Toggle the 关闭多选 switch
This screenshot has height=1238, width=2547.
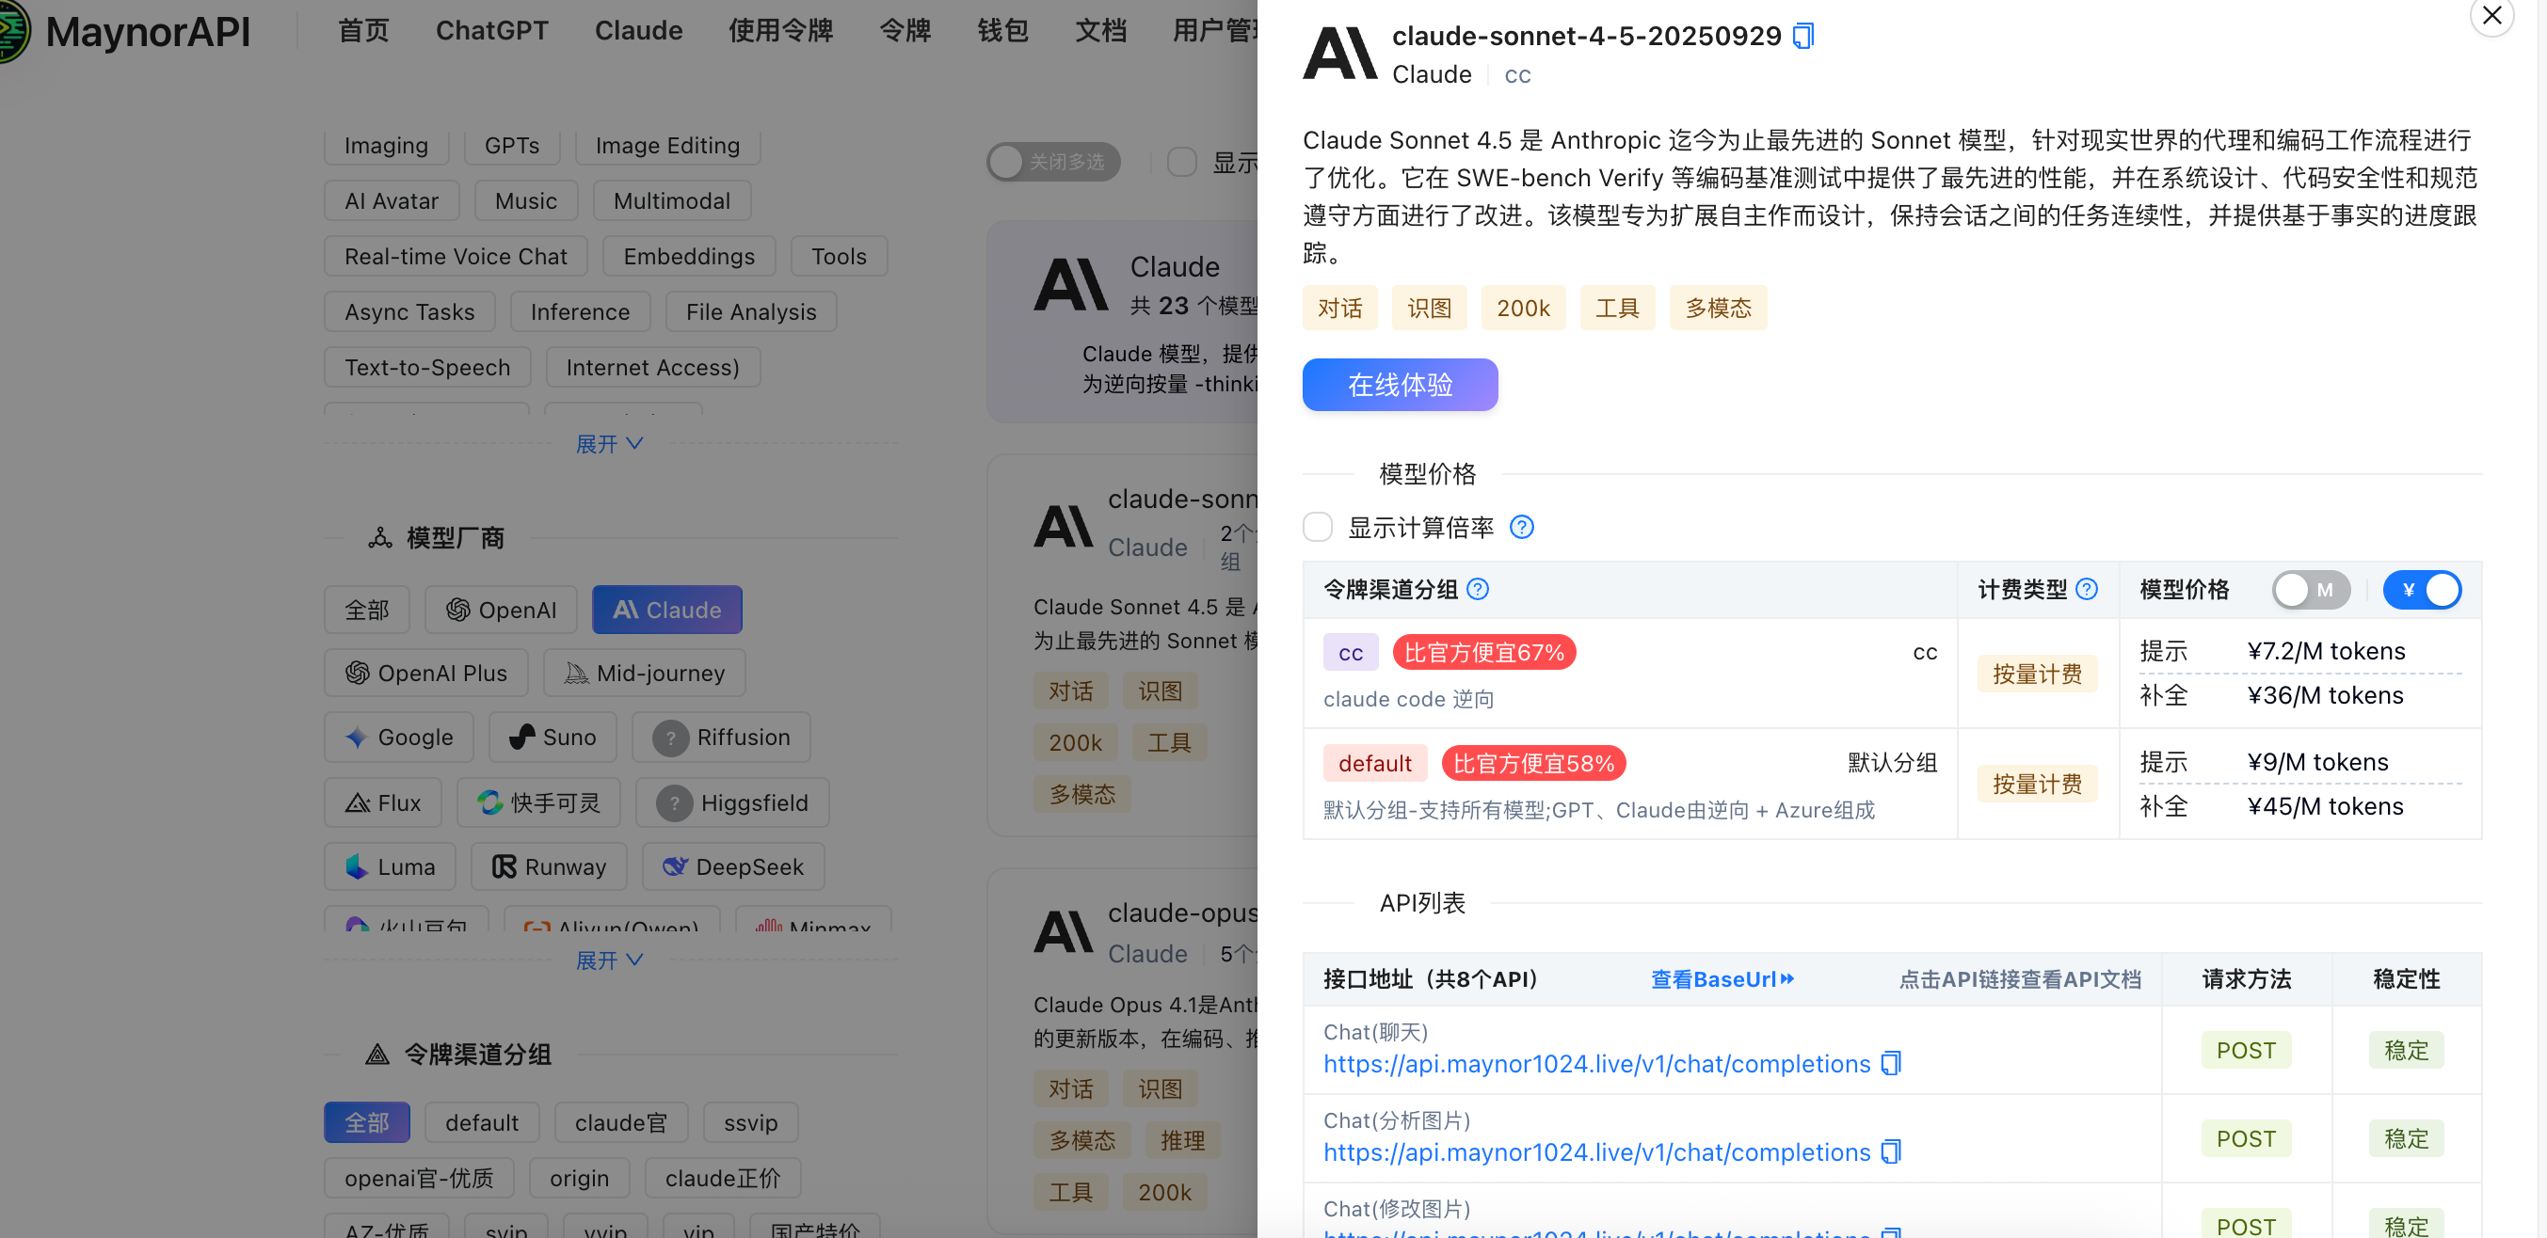(x=1052, y=162)
